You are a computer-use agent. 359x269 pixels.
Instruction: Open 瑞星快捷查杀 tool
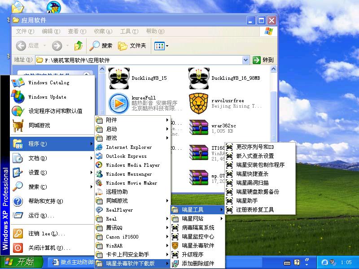(x=260, y=174)
